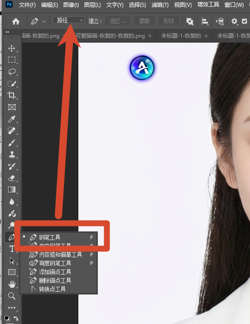Viewport: 250px width, 324px height.
Task: Select the Zoom tool
Action: coord(12,296)
